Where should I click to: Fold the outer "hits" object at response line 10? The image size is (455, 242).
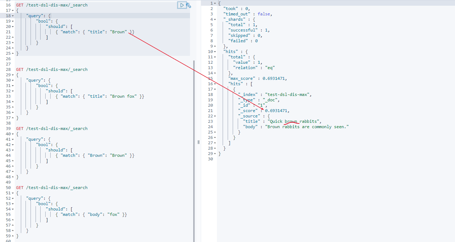click(215, 52)
